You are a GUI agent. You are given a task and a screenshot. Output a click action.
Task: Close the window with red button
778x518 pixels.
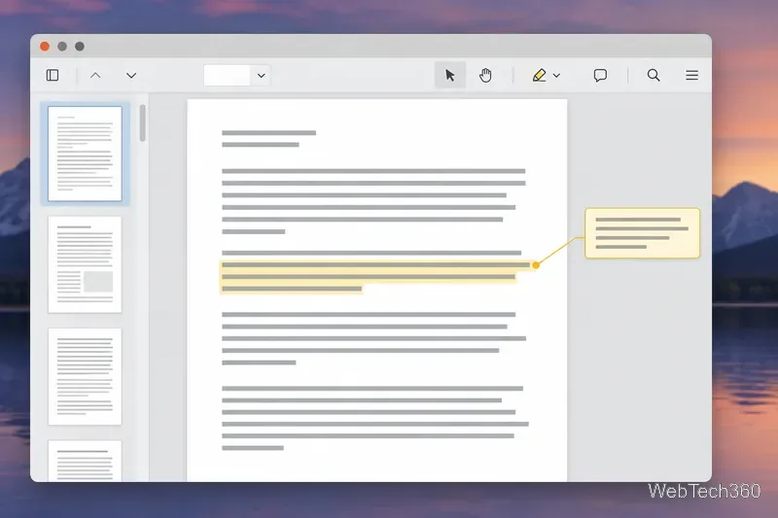45,46
